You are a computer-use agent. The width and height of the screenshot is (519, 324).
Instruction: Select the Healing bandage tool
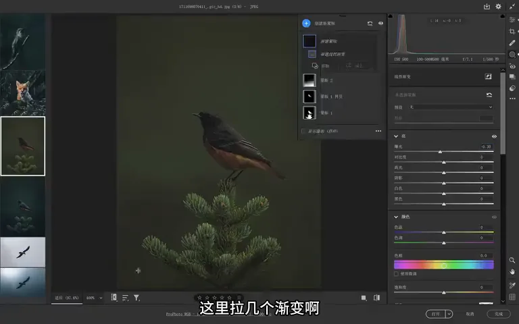click(x=512, y=43)
